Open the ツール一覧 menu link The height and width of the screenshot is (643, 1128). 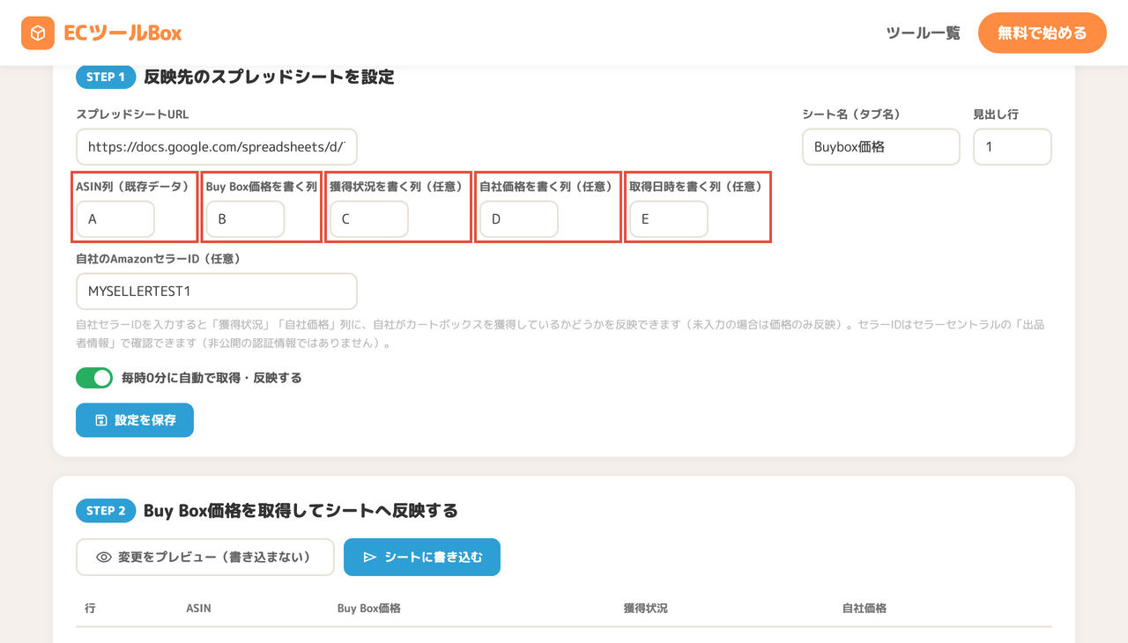point(923,33)
